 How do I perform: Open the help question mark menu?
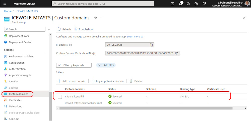click(x=196, y=4)
